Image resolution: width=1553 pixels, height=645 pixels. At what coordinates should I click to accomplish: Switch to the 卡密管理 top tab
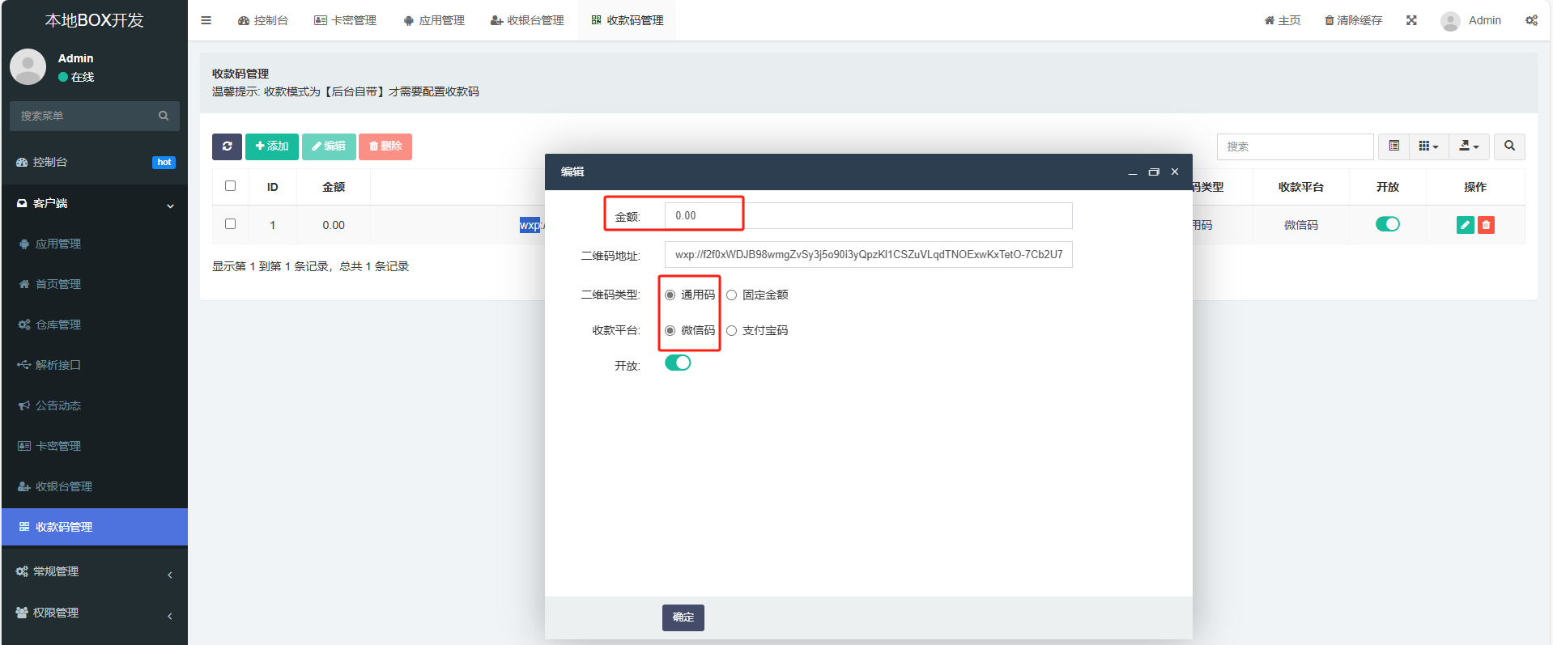tap(346, 20)
